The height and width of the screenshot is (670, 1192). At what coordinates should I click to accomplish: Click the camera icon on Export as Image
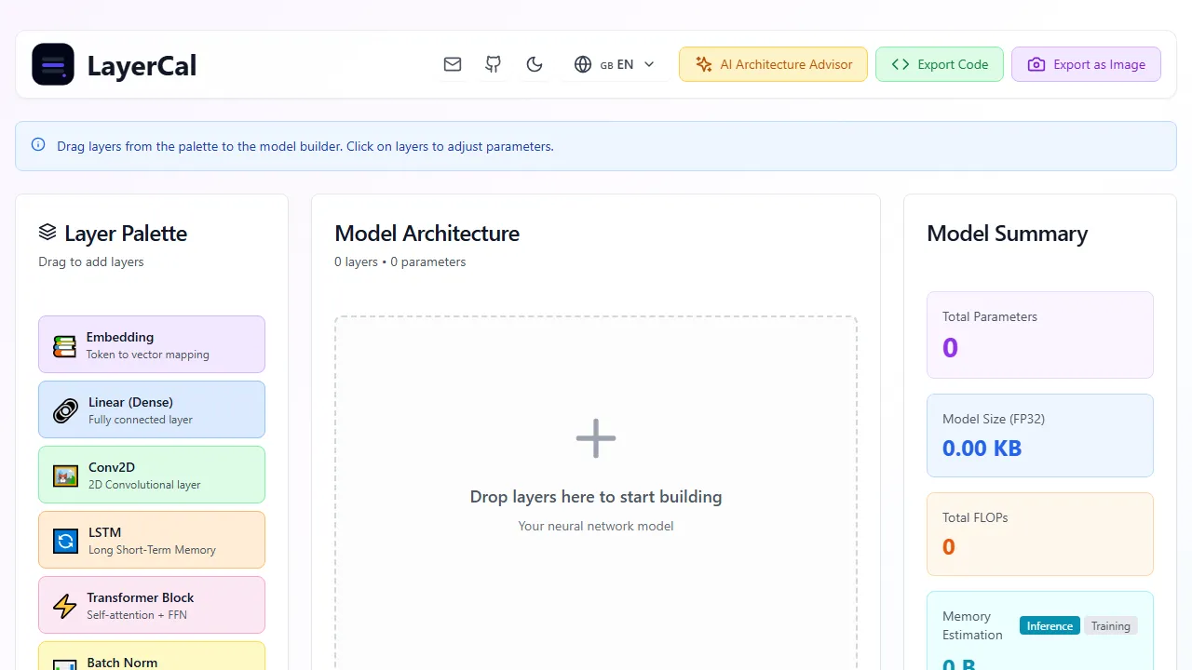[1036, 64]
